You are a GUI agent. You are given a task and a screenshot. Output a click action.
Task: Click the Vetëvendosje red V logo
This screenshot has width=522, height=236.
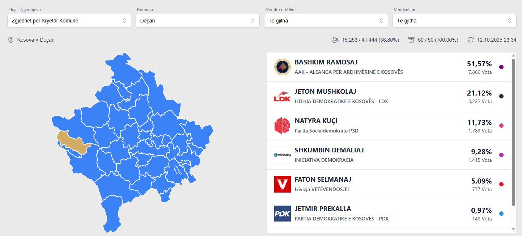tap(282, 184)
